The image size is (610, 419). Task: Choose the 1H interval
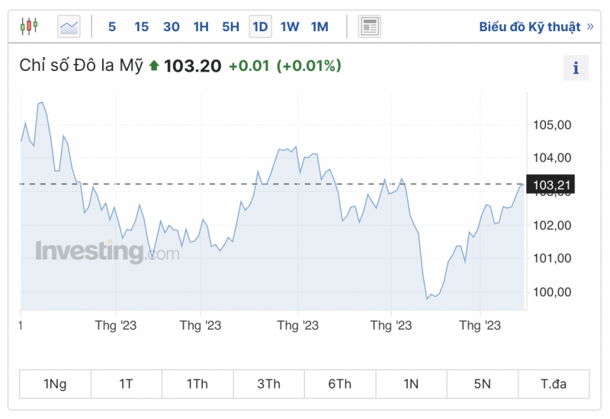pyautogui.click(x=201, y=27)
